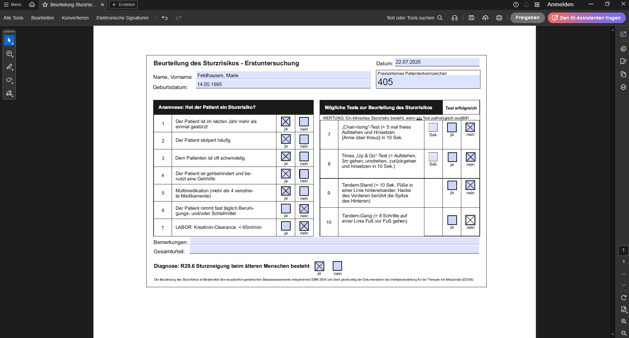Star the Beurteilung Sturzrisi document tab
The image size is (629, 338).
click(x=45, y=5)
